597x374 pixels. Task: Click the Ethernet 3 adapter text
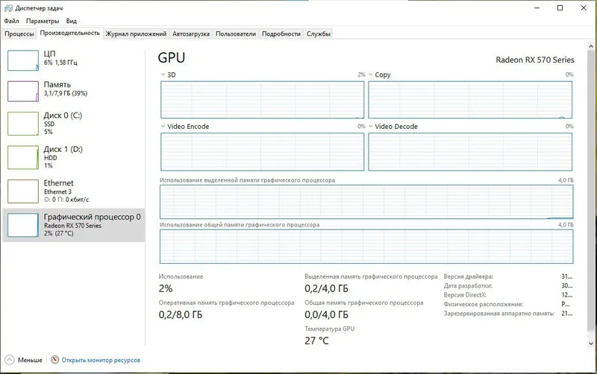point(57,191)
